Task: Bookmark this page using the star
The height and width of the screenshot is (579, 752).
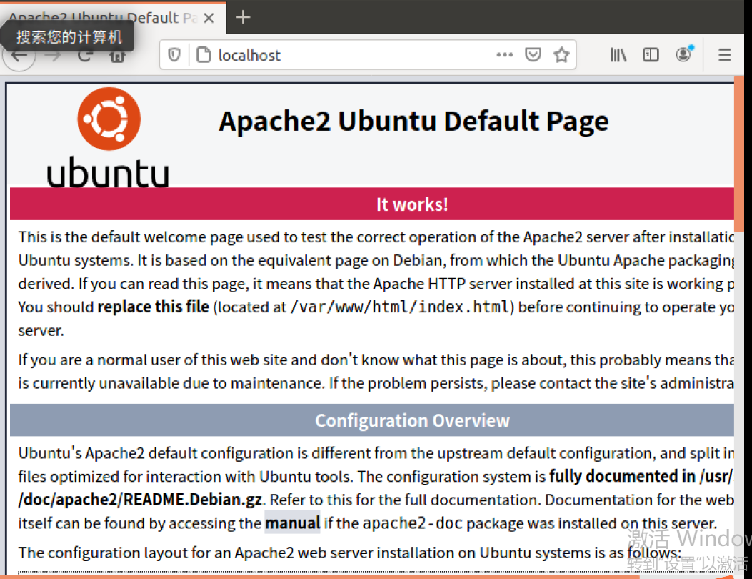Action: pos(561,54)
